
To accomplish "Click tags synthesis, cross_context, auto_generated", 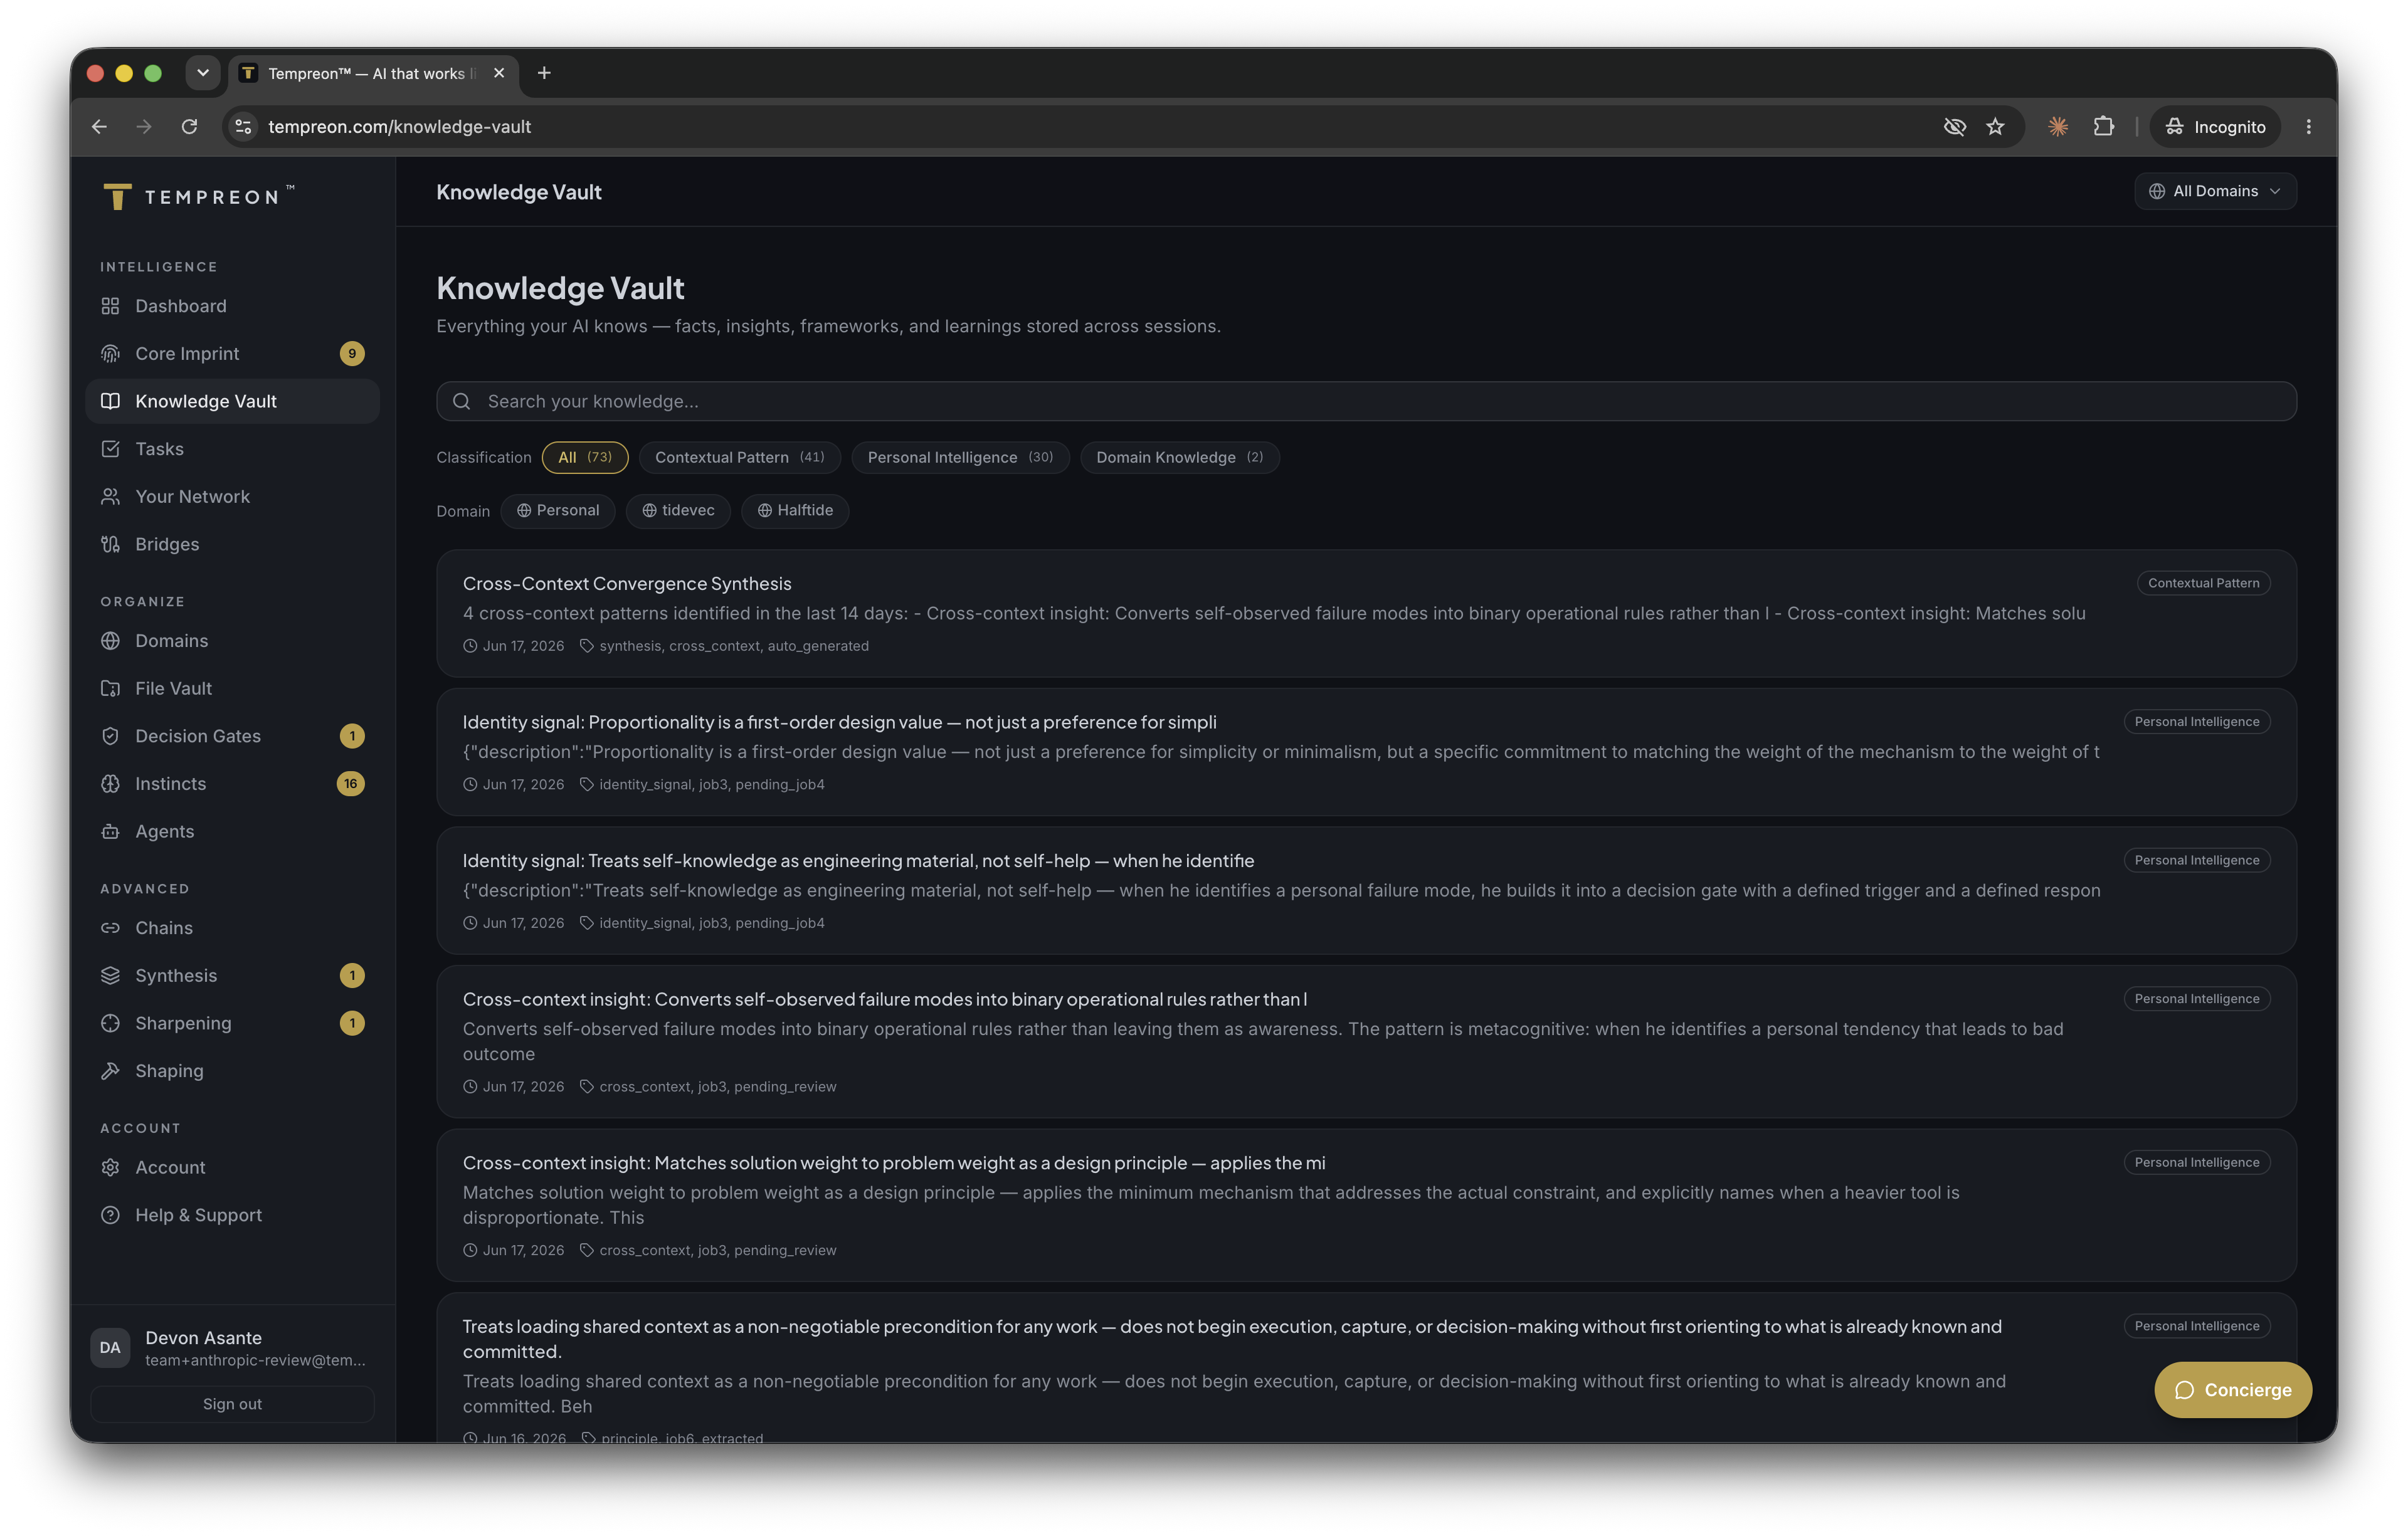I will point(734,646).
